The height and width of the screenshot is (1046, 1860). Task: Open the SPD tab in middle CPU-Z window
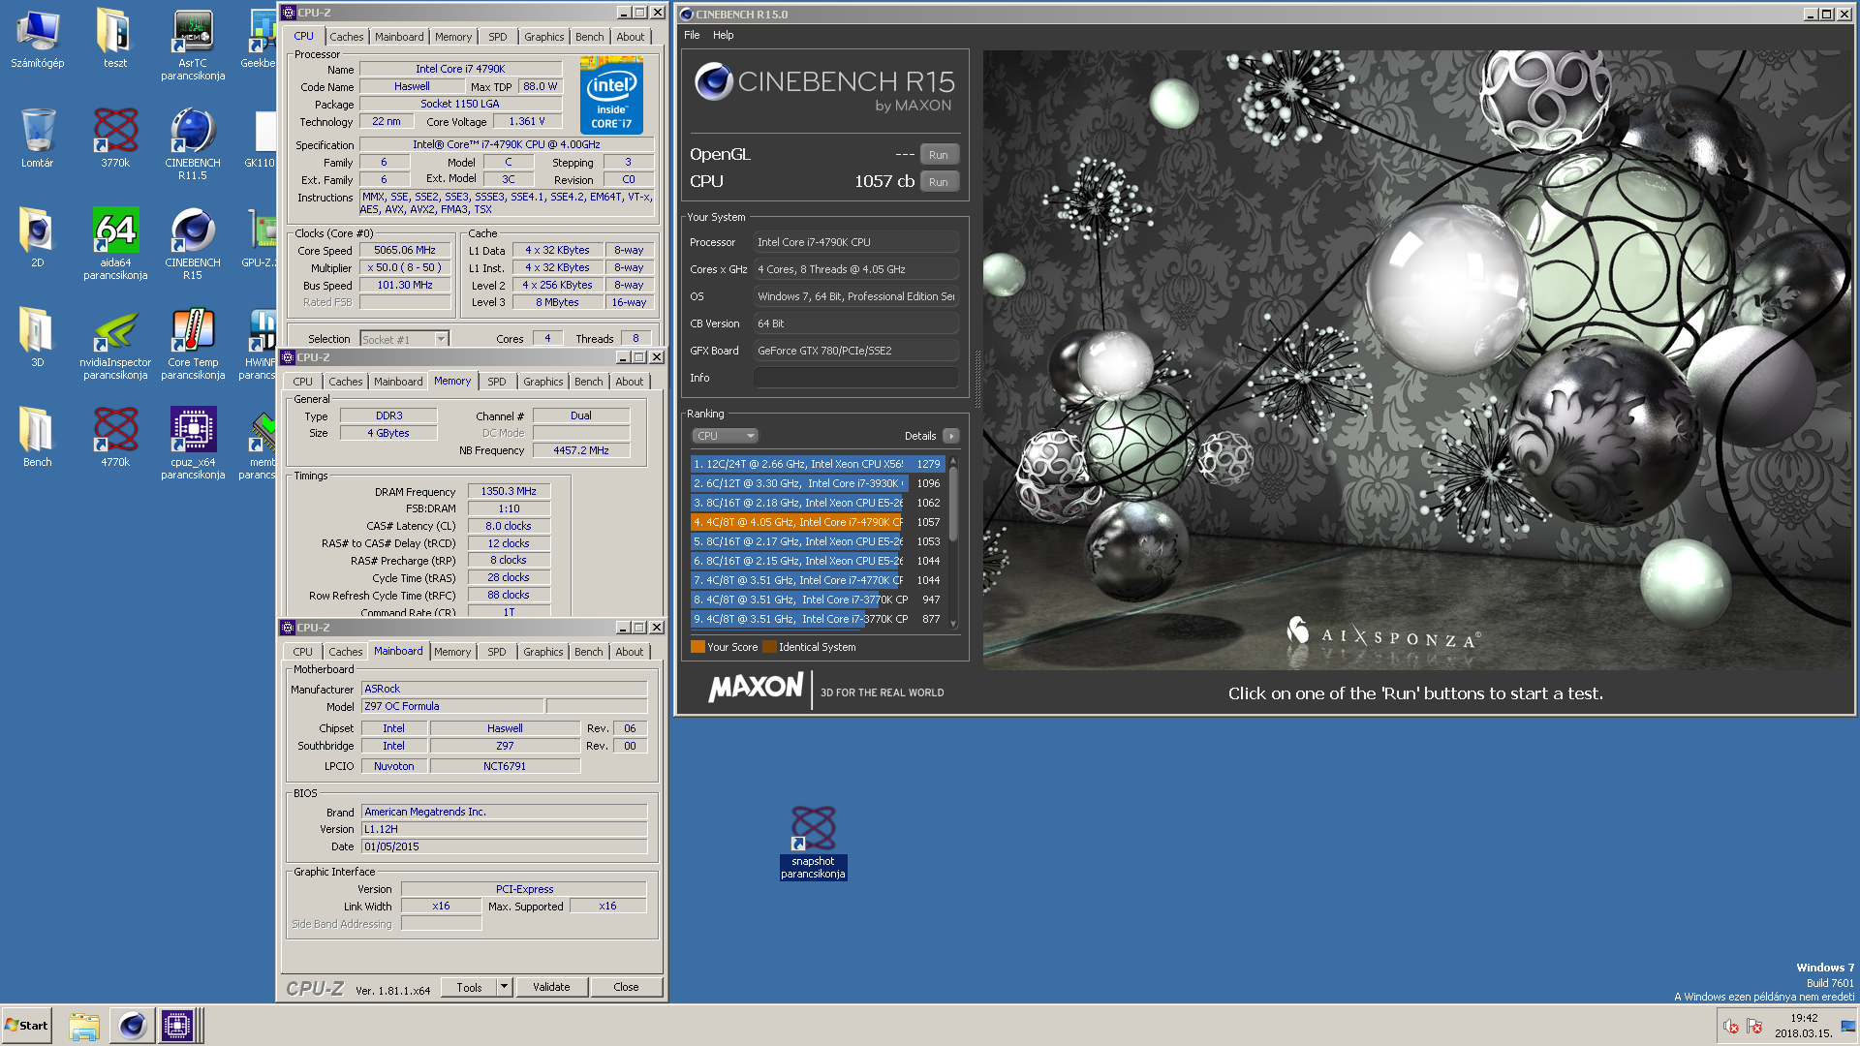click(x=497, y=382)
